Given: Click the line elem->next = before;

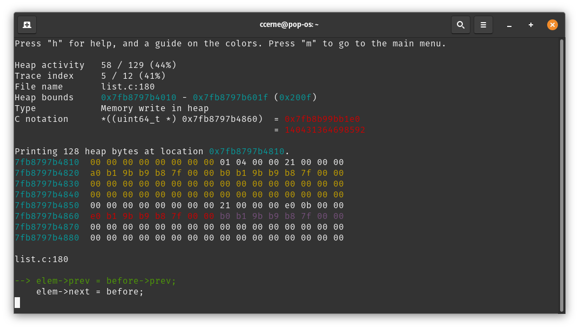Looking at the screenshot, I should (90, 292).
